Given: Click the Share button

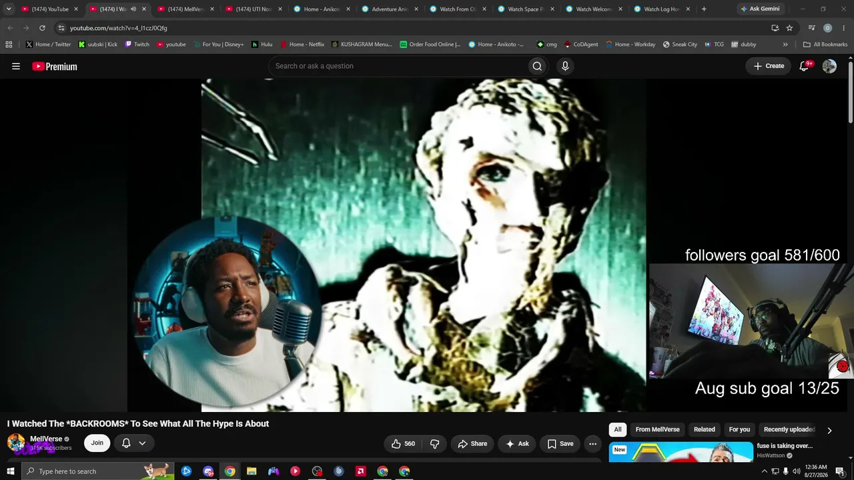Looking at the screenshot, I should (x=472, y=443).
